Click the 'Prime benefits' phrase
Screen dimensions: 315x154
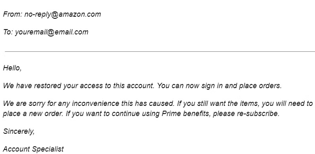[x=186, y=114]
